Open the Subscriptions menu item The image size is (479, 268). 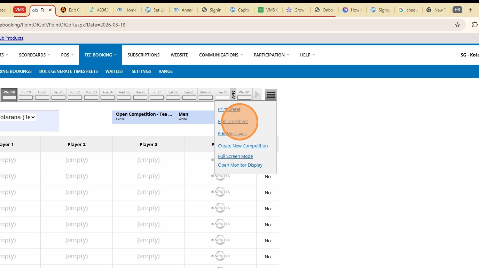click(143, 55)
